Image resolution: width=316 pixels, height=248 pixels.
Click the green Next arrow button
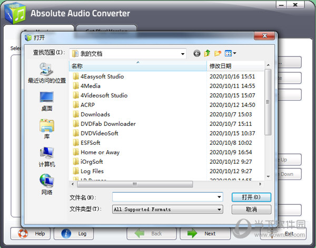coord(205,233)
